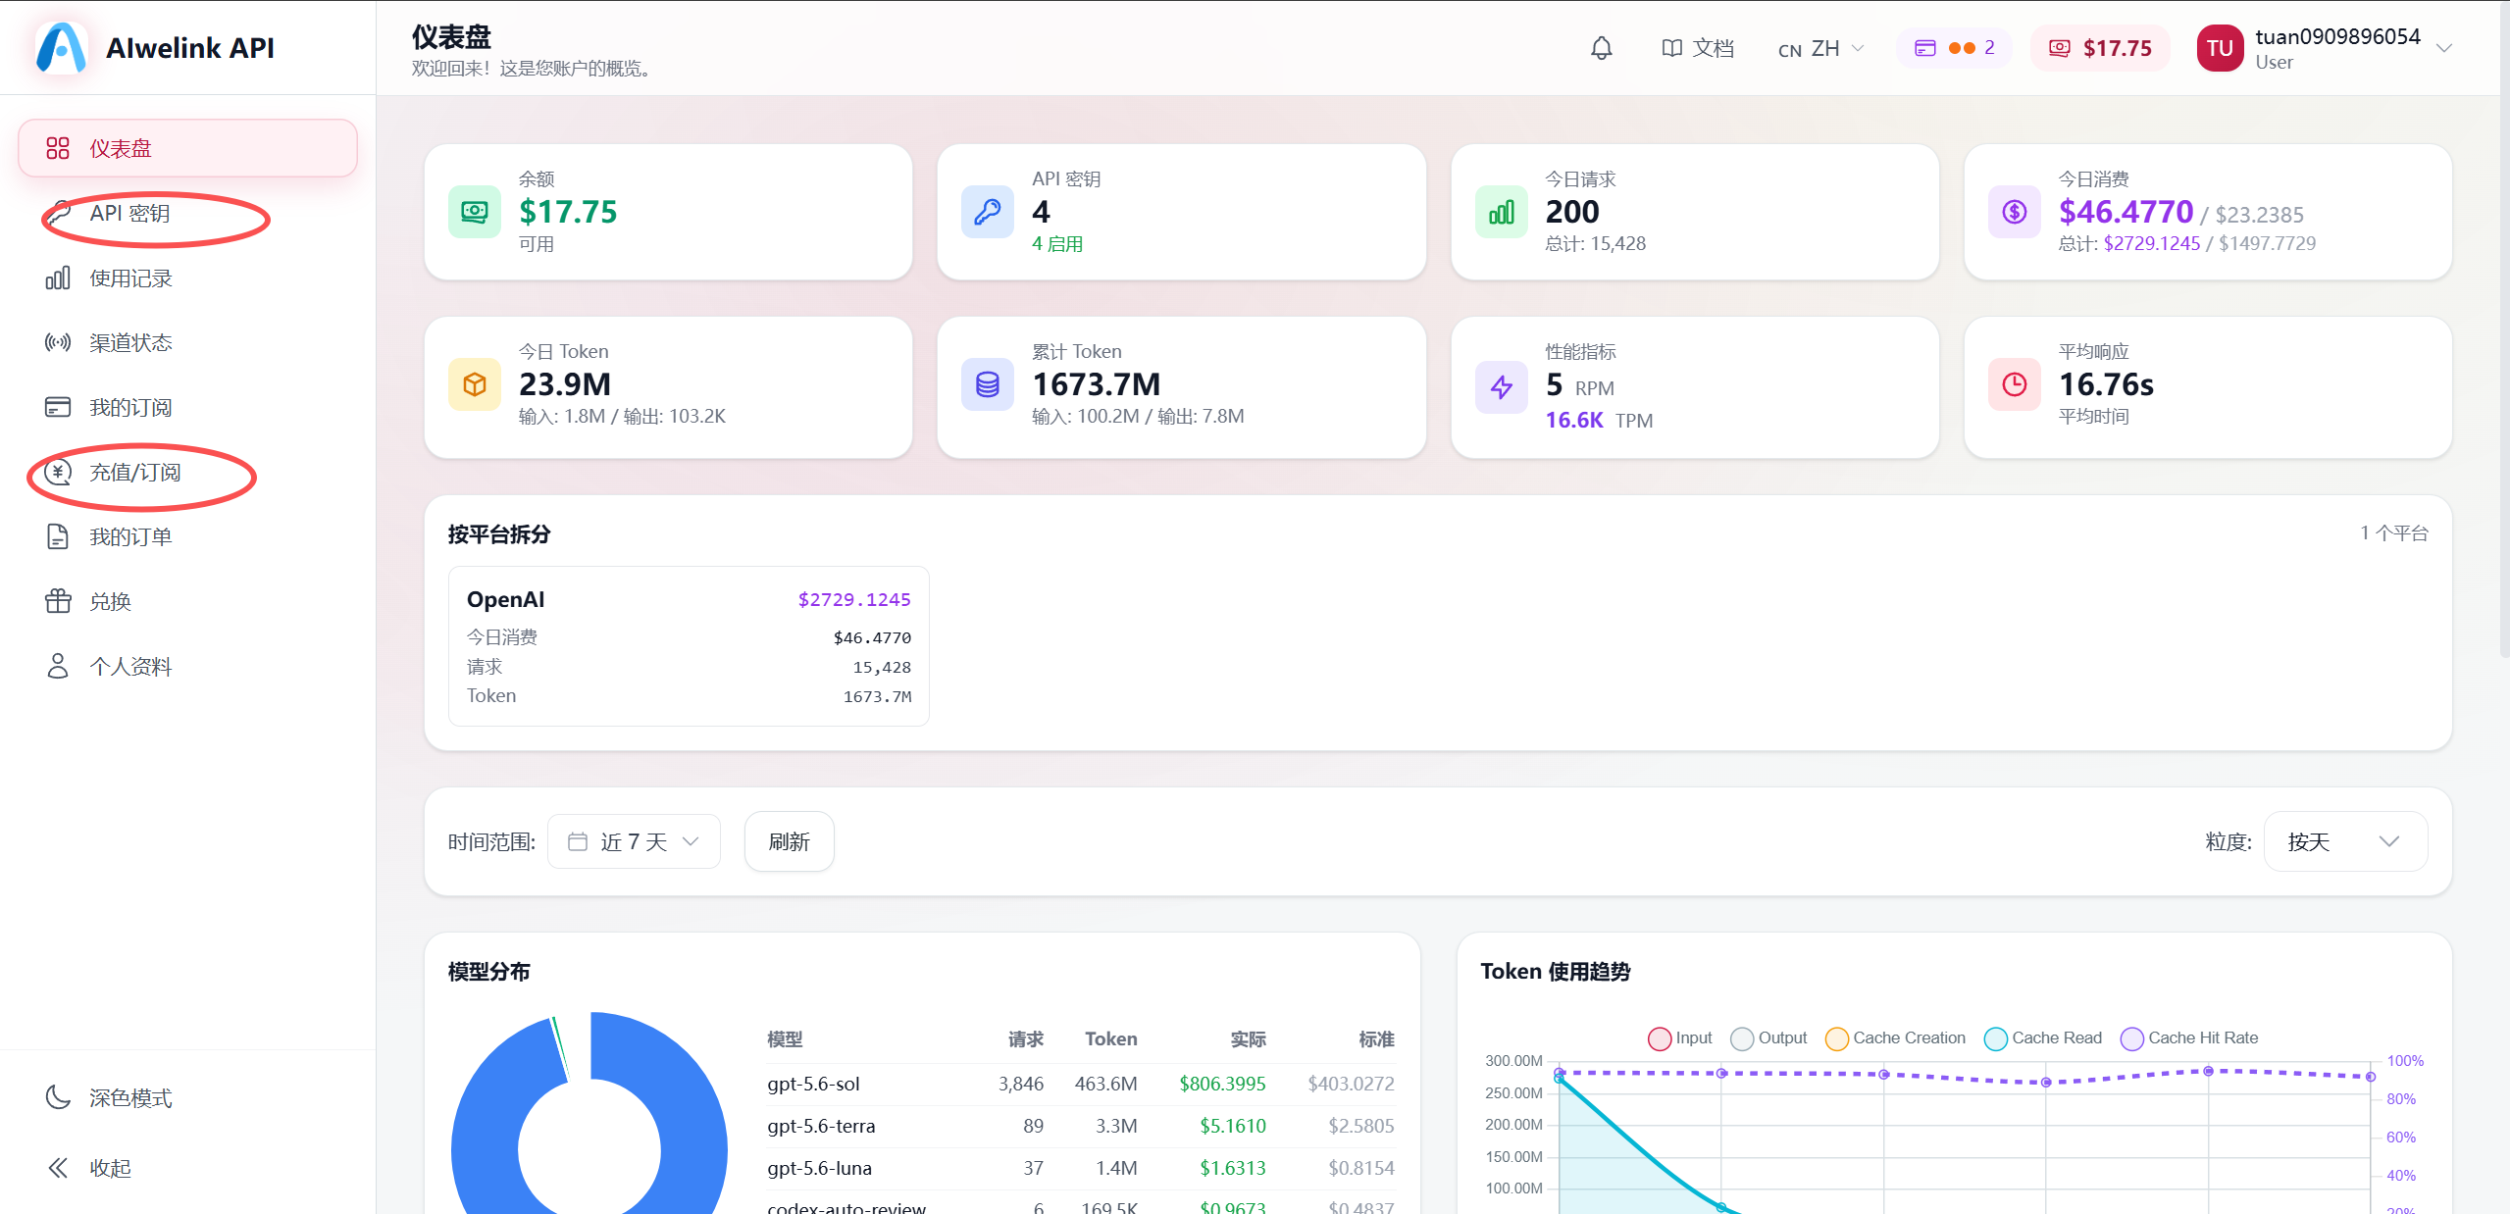Click the 4 启用 status text
Viewport: 2510px width, 1214px height.
(1057, 243)
